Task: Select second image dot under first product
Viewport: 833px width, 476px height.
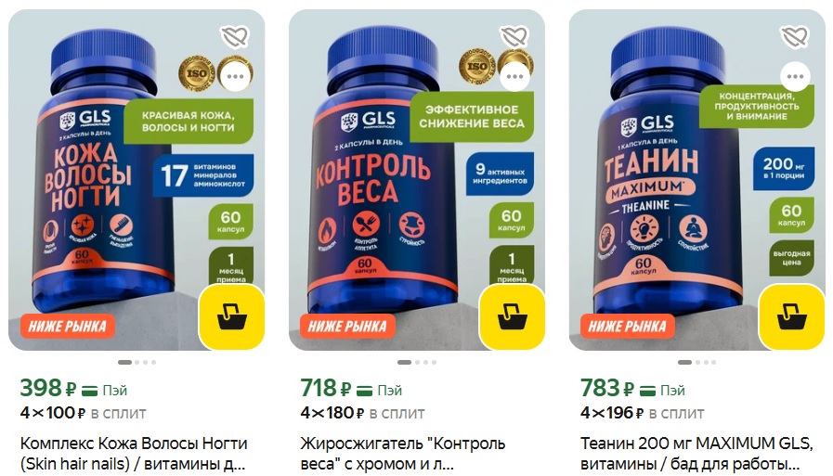Action: (x=137, y=363)
